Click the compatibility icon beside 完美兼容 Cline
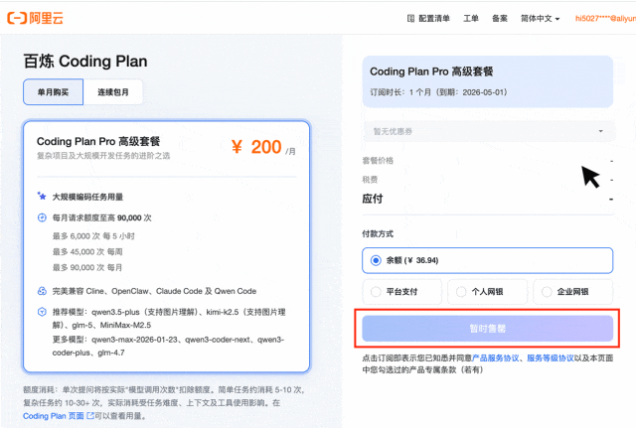 click(42, 291)
